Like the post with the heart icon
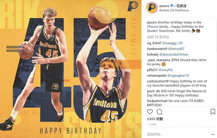The height and width of the screenshot is (138, 217). 150,112
